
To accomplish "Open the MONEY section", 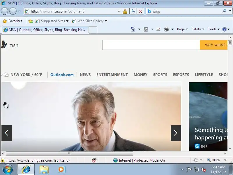I will (140, 75).
